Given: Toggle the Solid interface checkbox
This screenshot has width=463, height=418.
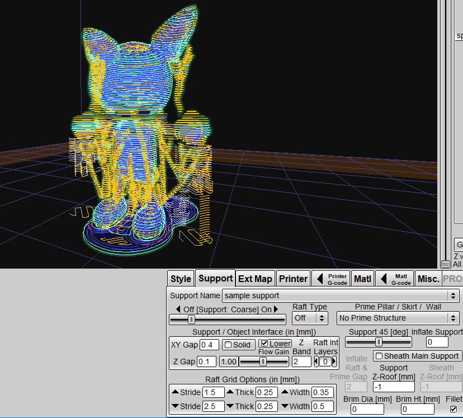Looking at the screenshot, I should click(x=228, y=345).
